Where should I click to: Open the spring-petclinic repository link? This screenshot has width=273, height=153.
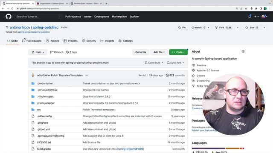tap(46, 27)
